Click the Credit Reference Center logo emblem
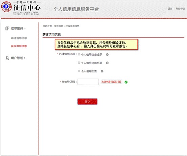187x156 pixels. pyautogui.click(x=6, y=7)
